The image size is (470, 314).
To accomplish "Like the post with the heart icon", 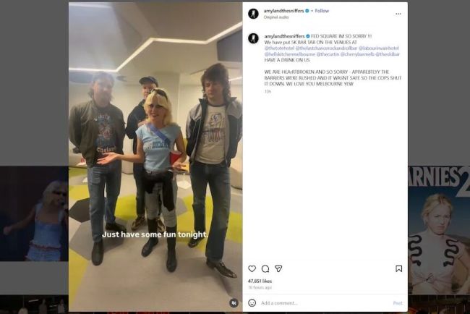I will pyautogui.click(x=252, y=268).
